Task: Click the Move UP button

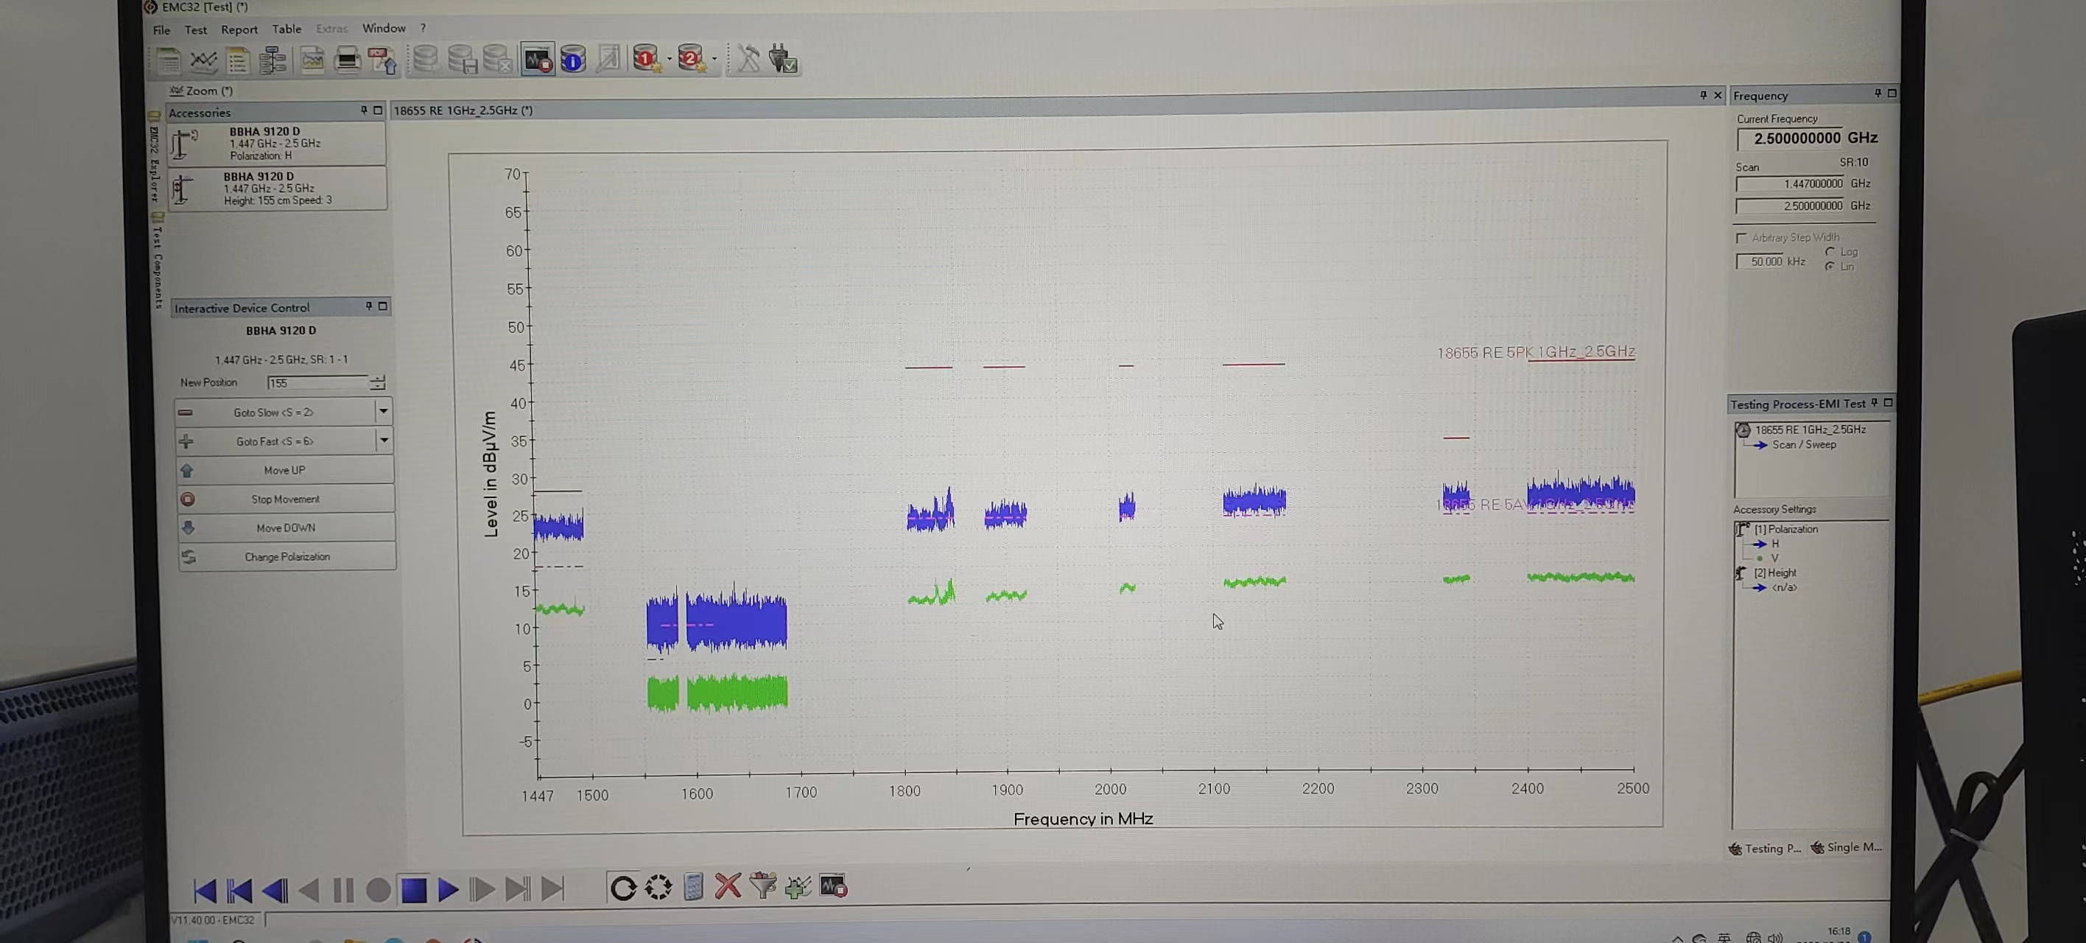Action: coord(285,470)
